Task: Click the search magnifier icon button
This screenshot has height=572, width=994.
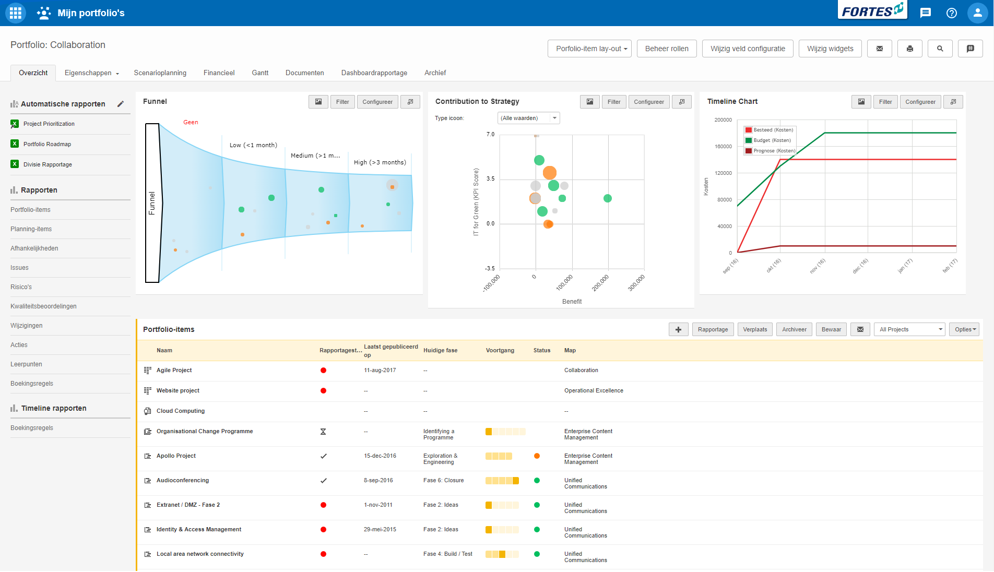Action: coord(940,49)
